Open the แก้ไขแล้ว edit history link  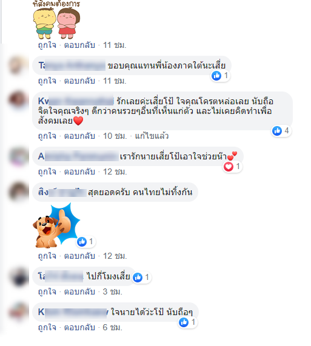[x=152, y=136]
